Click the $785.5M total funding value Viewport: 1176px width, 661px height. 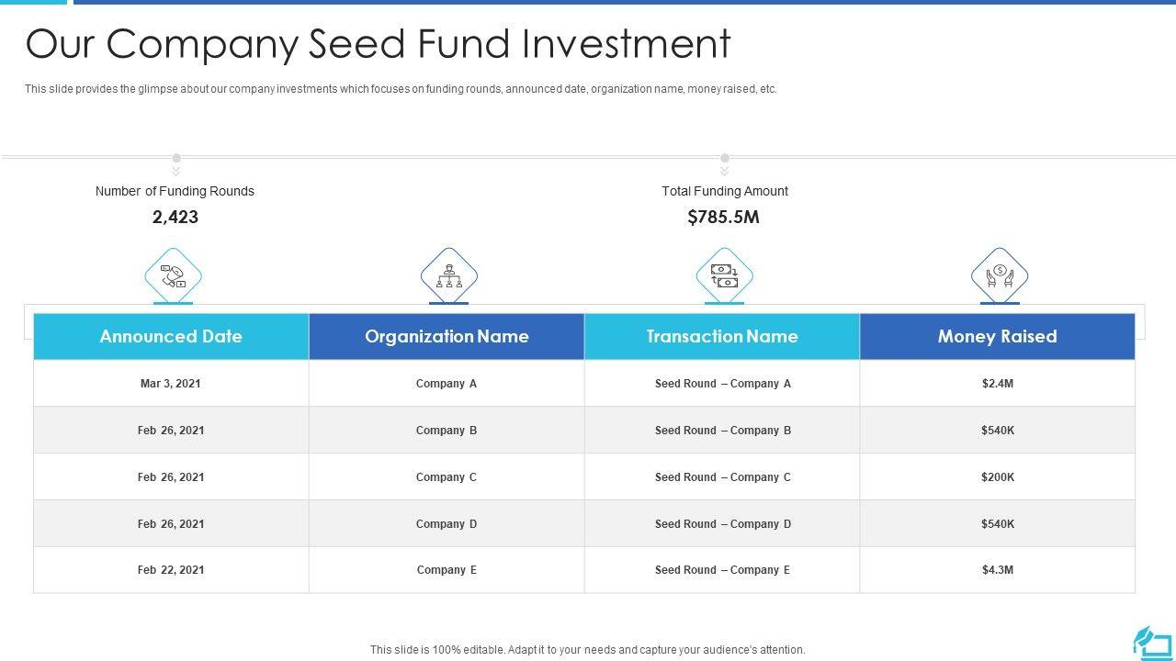tap(724, 218)
